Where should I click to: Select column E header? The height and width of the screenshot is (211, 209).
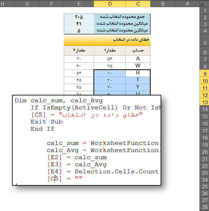[x=79, y=4]
